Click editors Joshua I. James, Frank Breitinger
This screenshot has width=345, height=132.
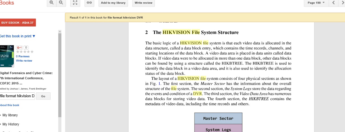(23, 89)
